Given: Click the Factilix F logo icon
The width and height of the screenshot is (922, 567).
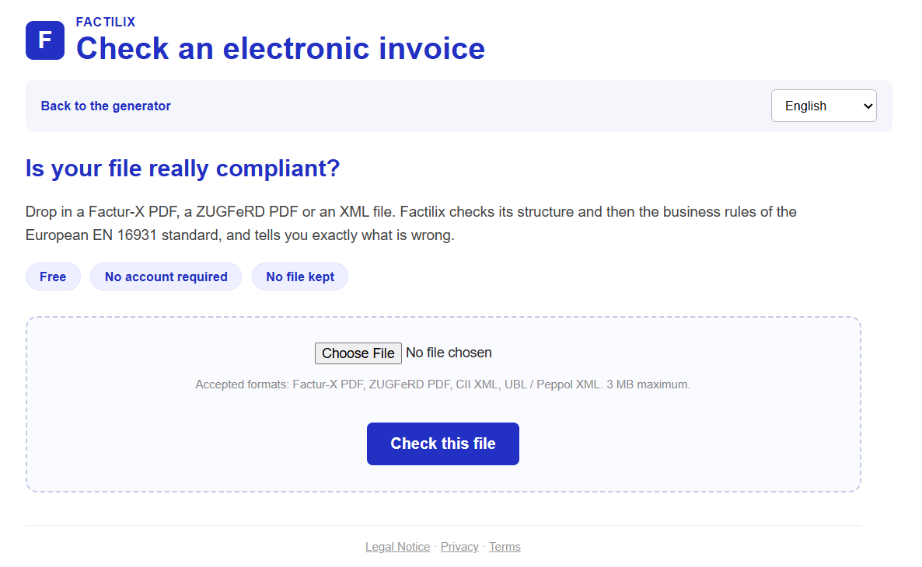Looking at the screenshot, I should click(44, 40).
